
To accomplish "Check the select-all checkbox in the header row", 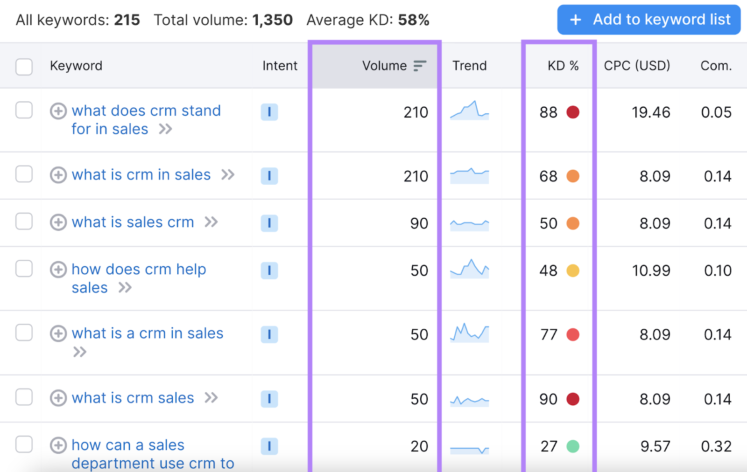I will (x=23, y=67).
